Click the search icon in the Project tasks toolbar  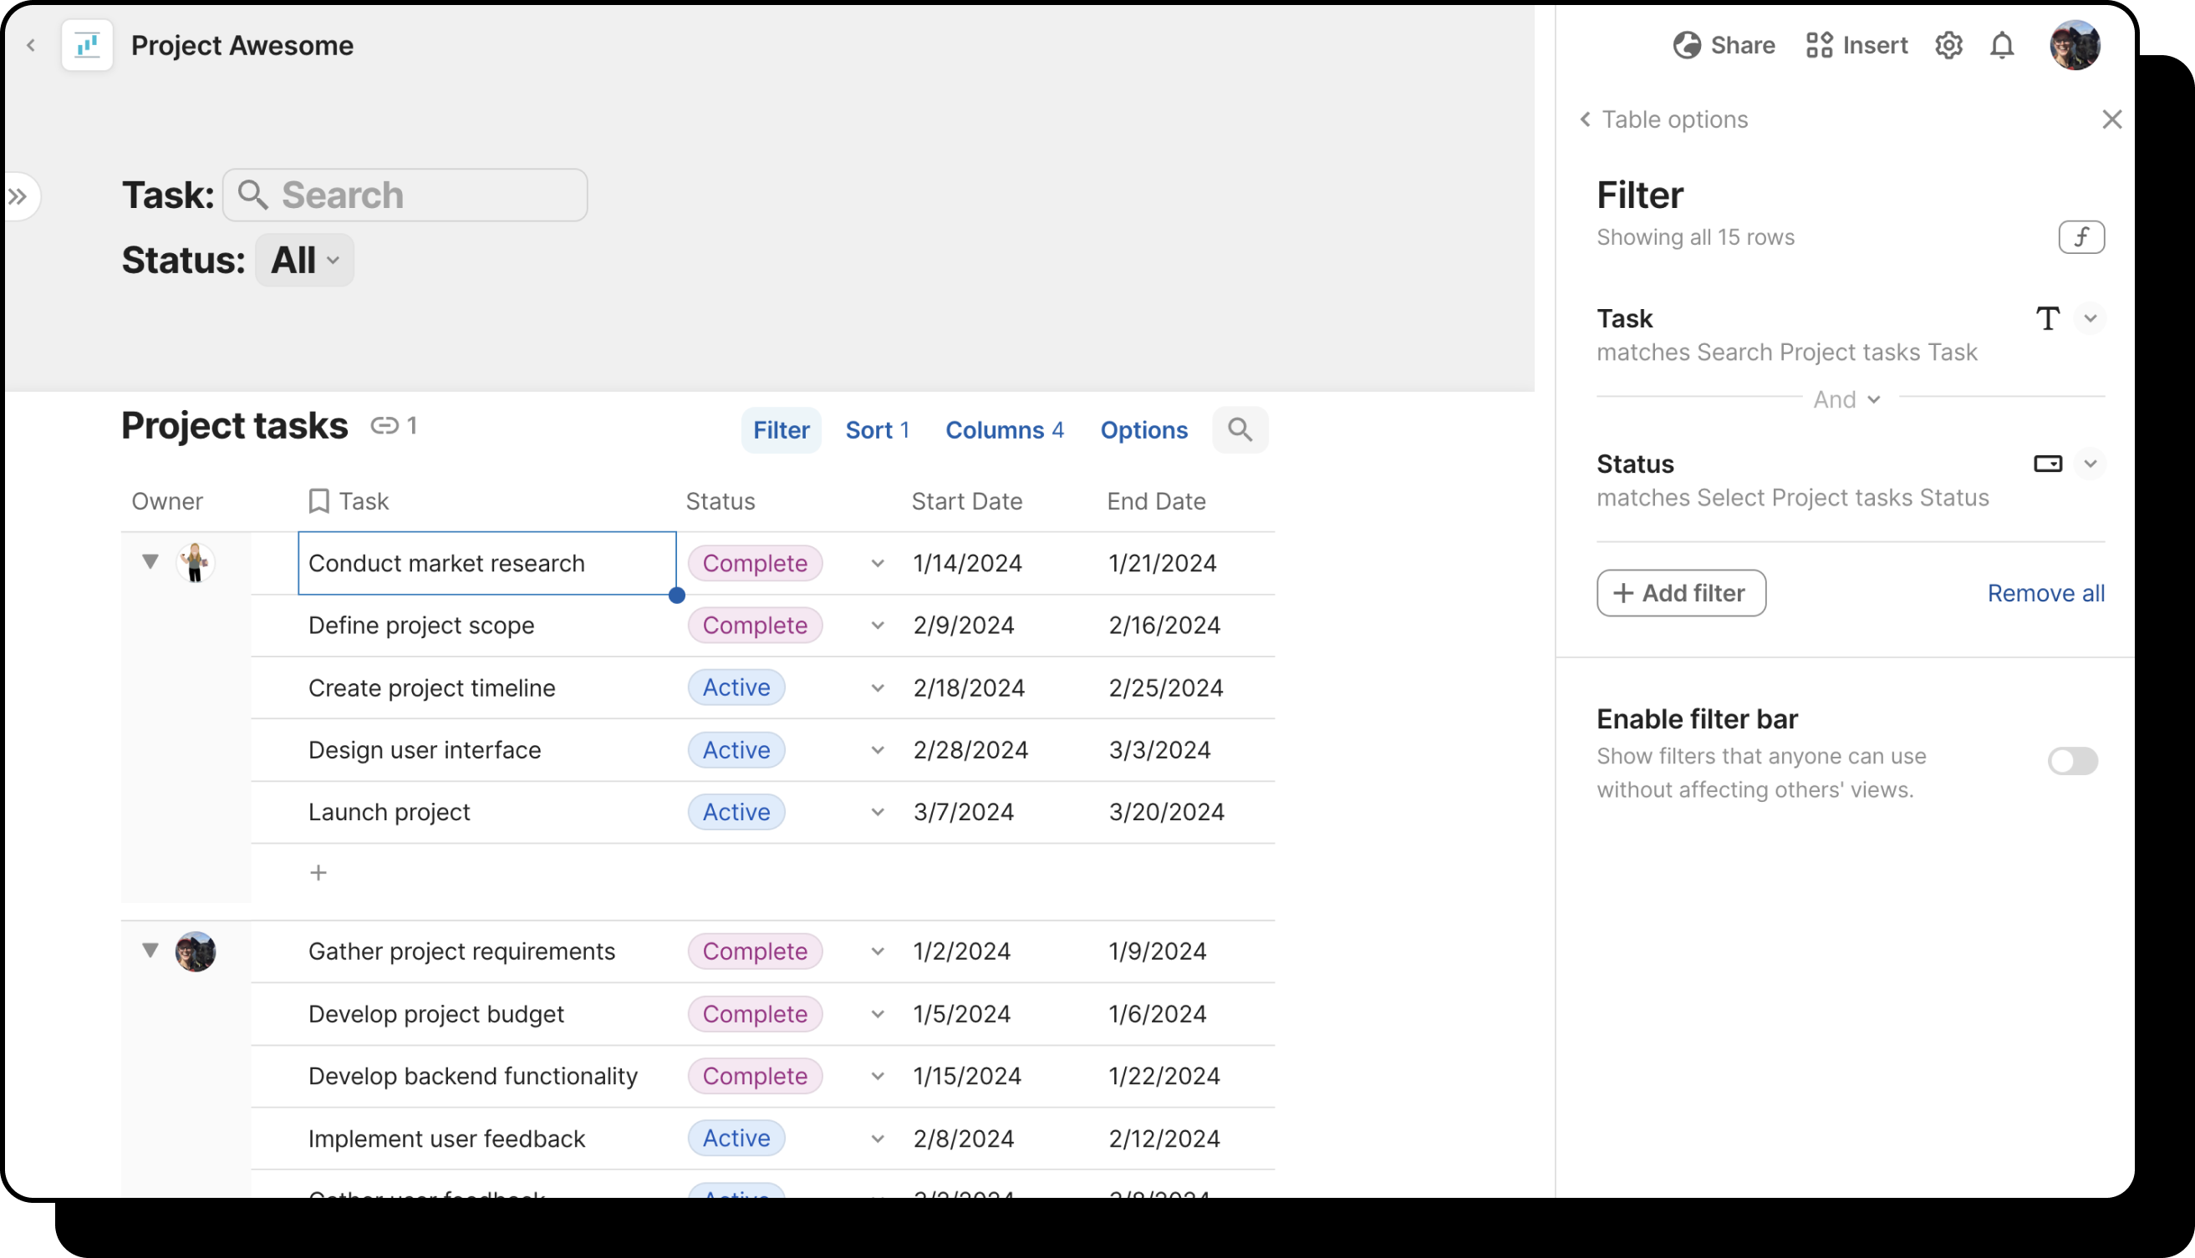point(1240,429)
